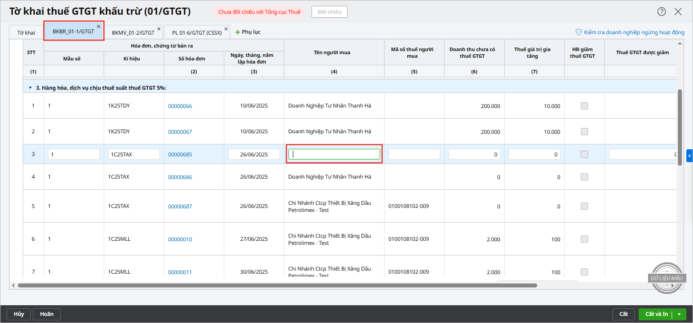
Task: Switch to the BKMV_01-2/GTGT tab
Action: [133, 33]
